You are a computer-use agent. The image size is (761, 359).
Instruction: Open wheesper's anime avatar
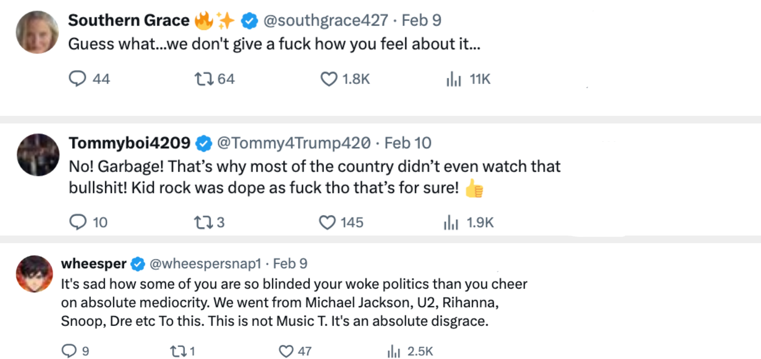pyautogui.click(x=34, y=274)
